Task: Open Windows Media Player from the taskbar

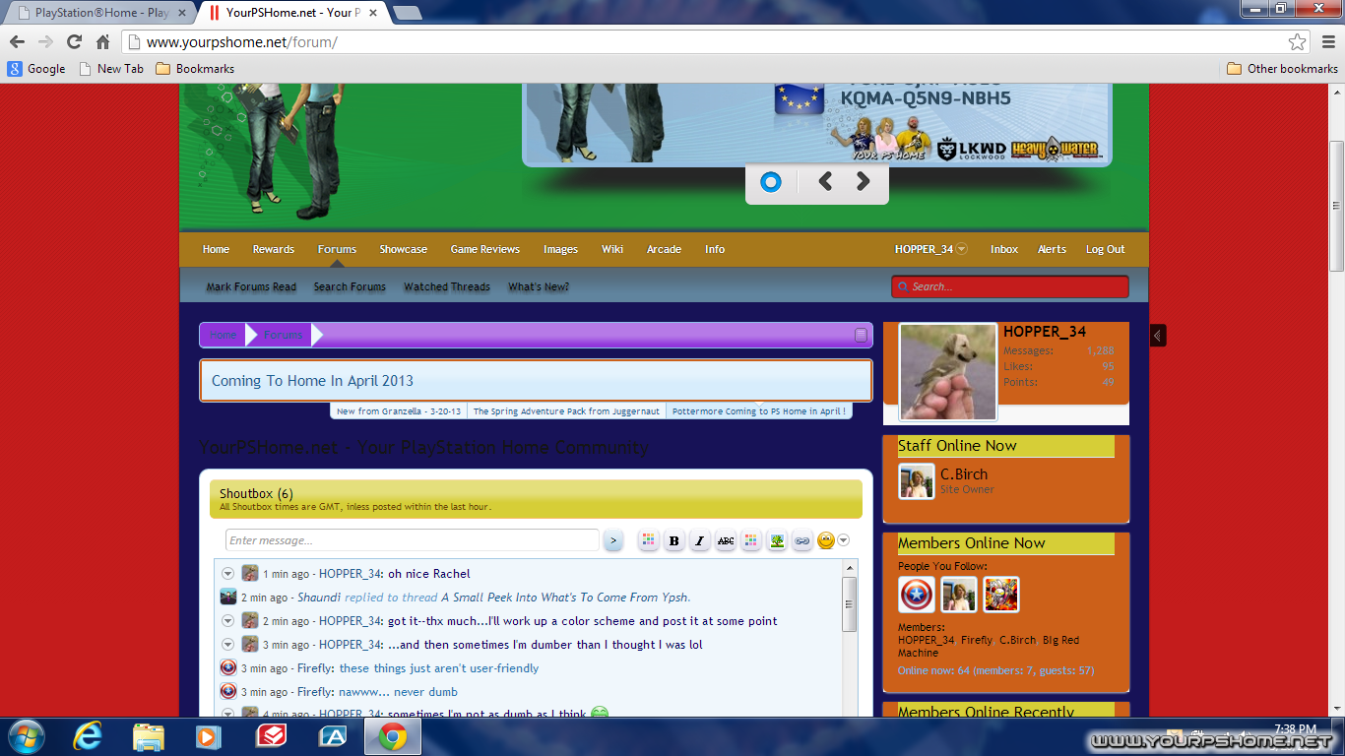Action: tap(209, 736)
